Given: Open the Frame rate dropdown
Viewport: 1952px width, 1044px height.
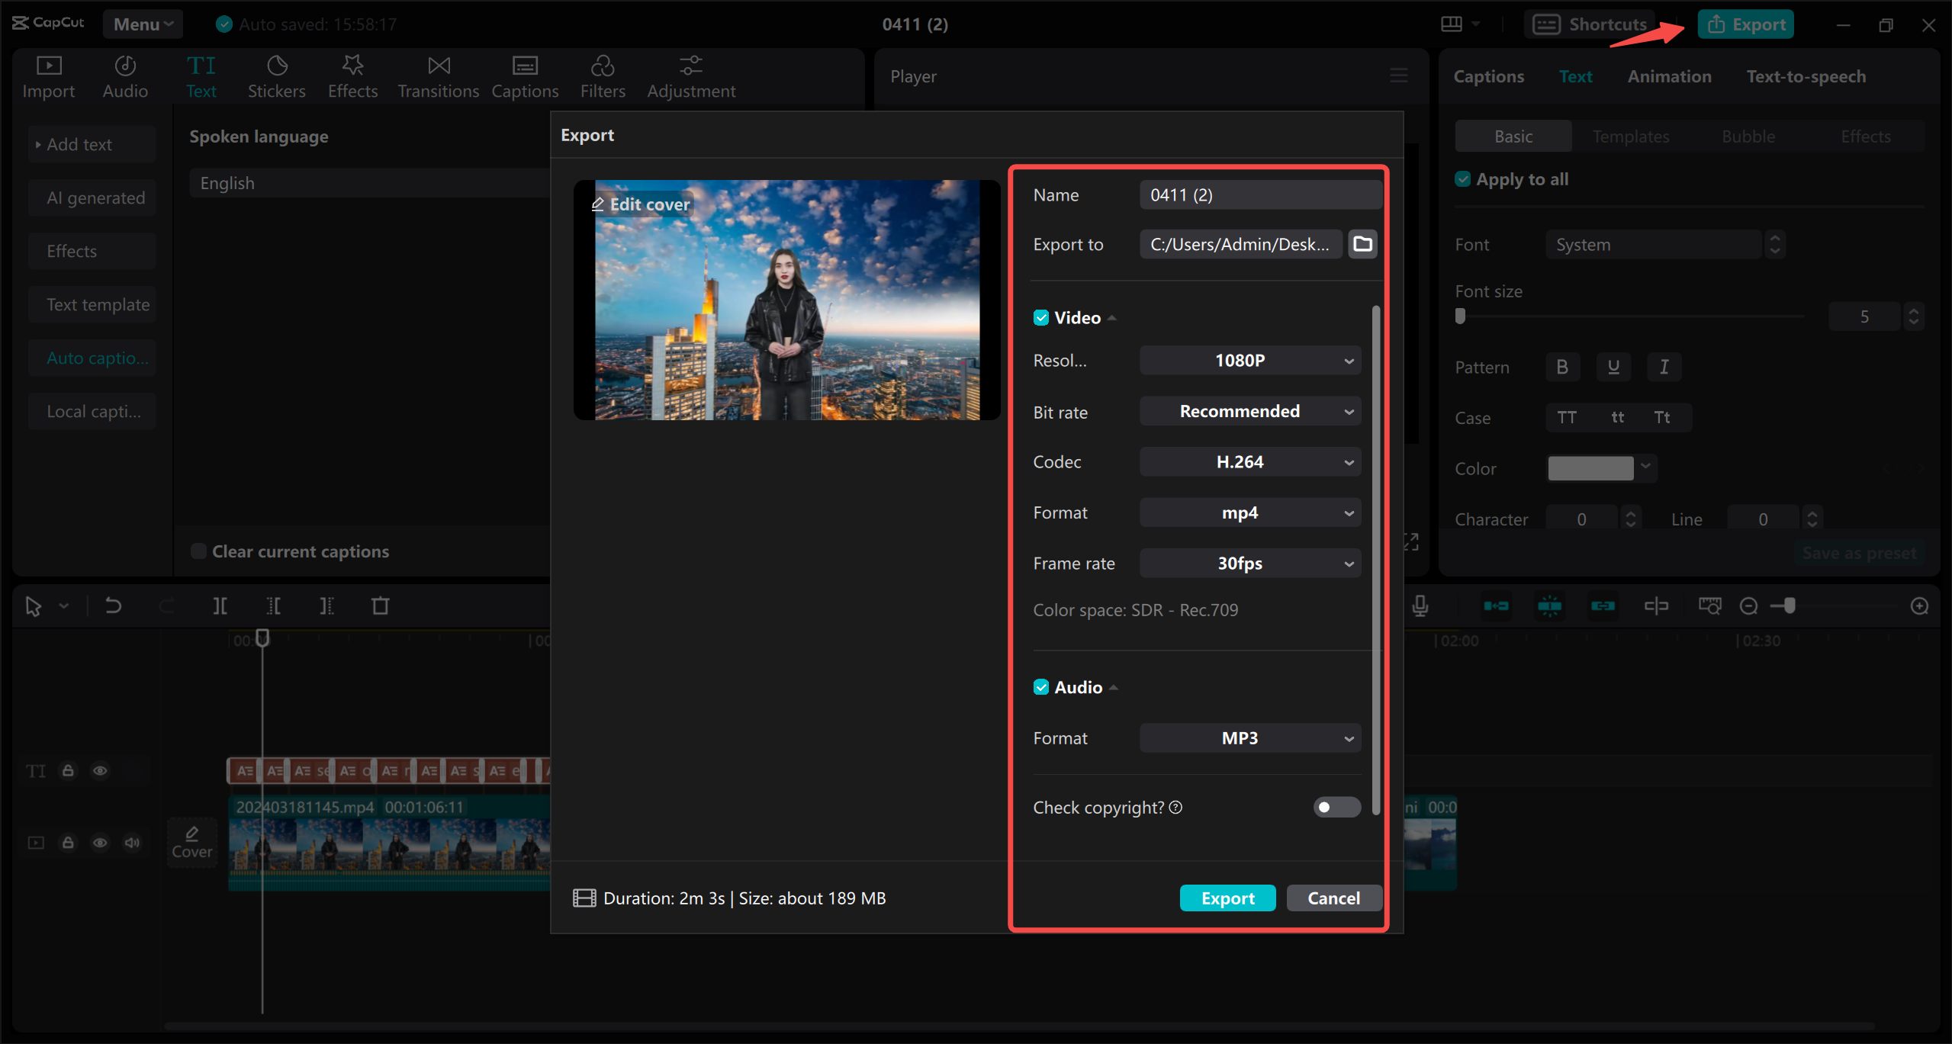Looking at the screenshot, I should [1249, 563].
